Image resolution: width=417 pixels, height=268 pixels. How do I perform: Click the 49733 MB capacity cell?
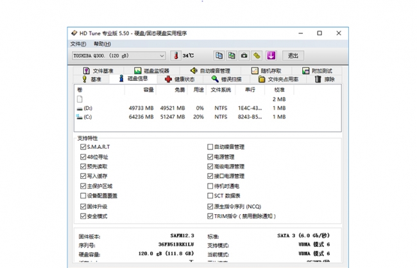click(x=141, y=108)
